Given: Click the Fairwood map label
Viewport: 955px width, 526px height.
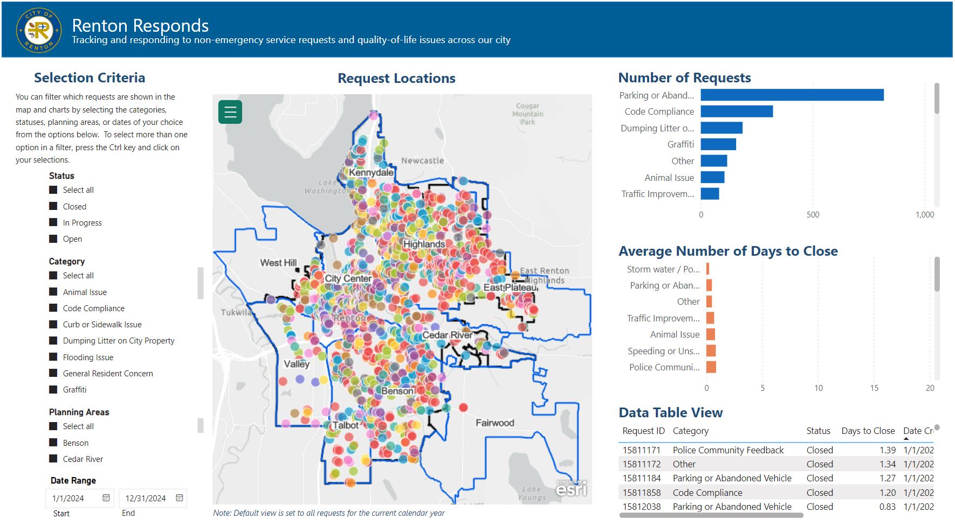Looking at the screenshot, I should click(494, 423).
